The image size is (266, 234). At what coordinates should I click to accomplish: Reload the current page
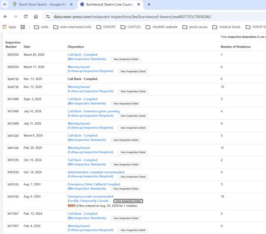coord(26,16)
